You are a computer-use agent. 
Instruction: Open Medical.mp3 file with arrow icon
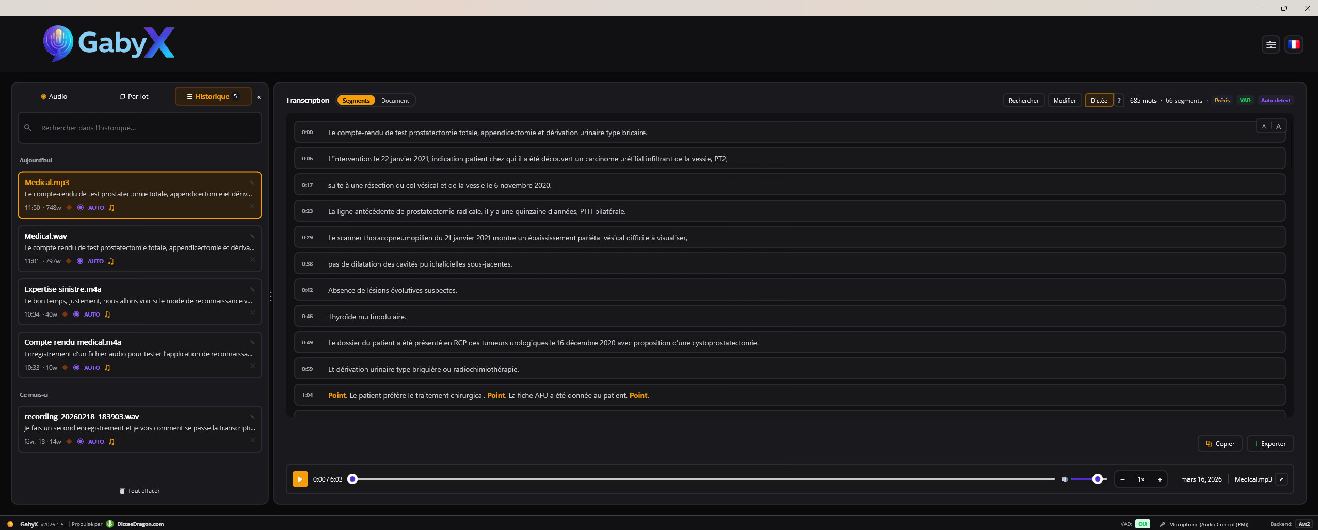point(1281,479)
